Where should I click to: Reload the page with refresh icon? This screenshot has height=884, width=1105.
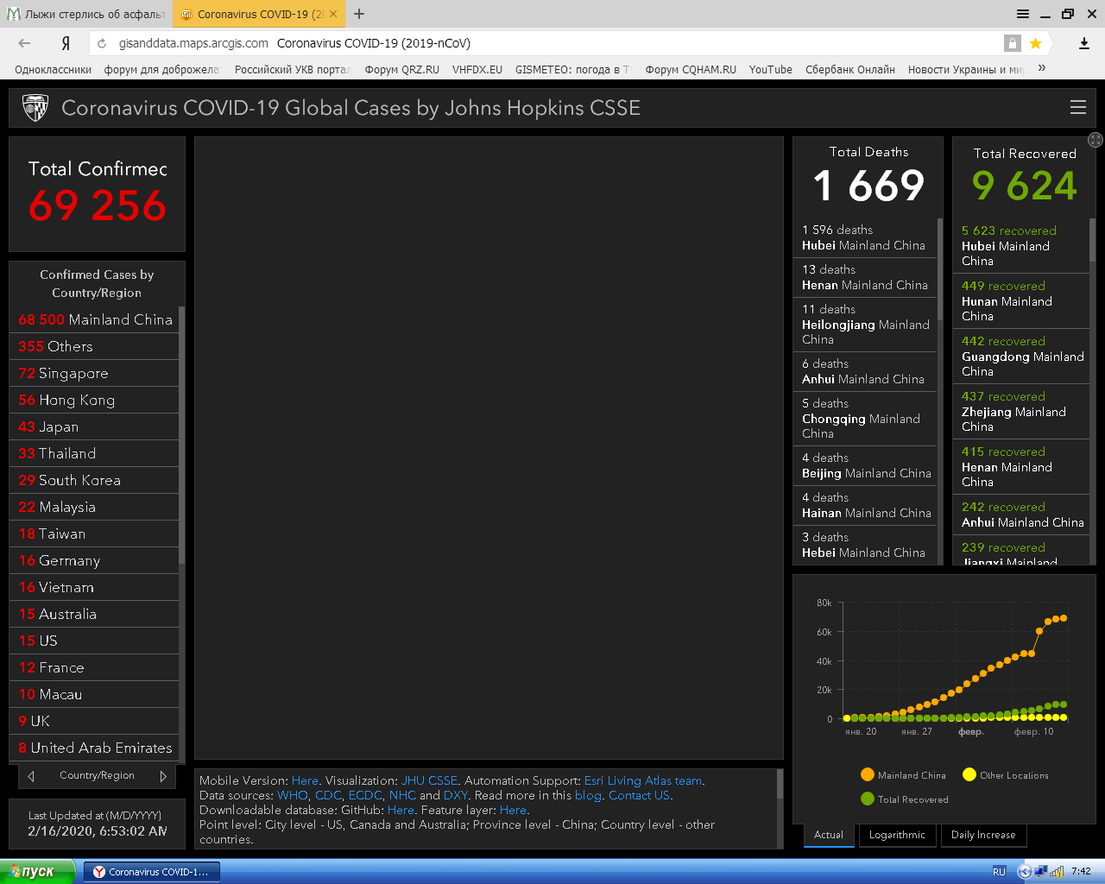point(102,43)
